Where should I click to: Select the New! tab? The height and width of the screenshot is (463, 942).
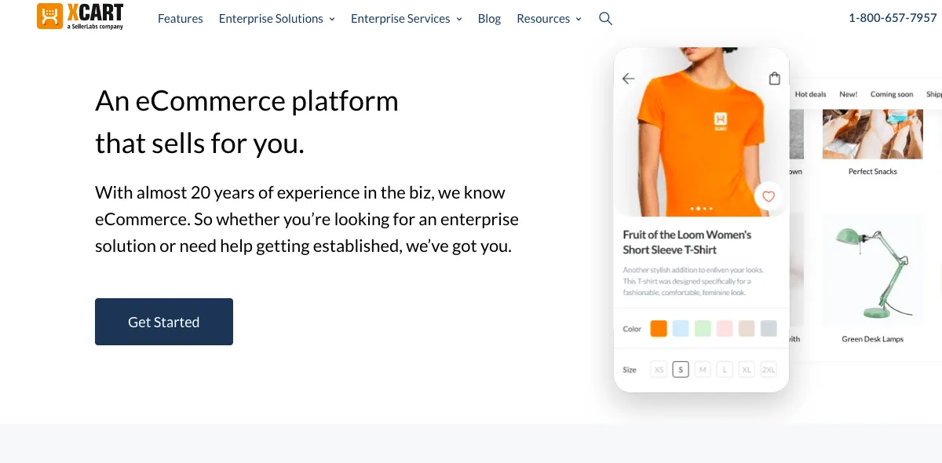849,94
